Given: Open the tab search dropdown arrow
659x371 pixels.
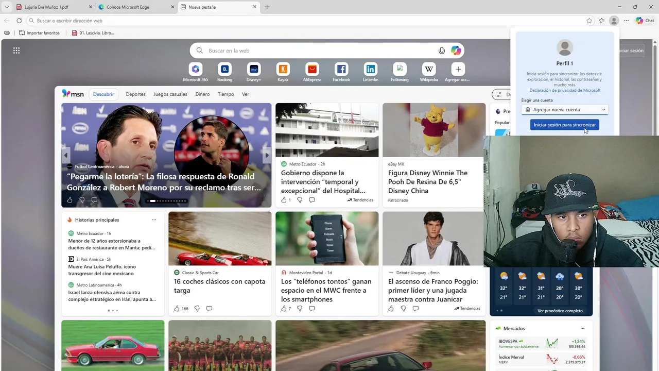Looking at the screenshot, I should click(6, 7).
